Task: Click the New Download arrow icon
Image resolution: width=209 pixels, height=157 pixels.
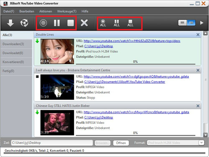Action: click(10, 23)
